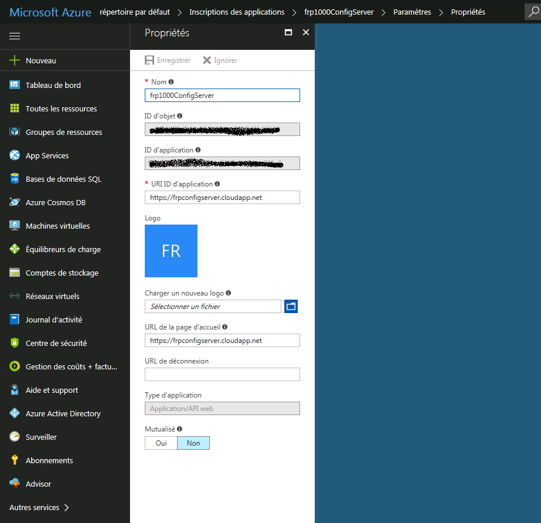
Task: Click the ID d'application read-only field
Action: point(222,163)
